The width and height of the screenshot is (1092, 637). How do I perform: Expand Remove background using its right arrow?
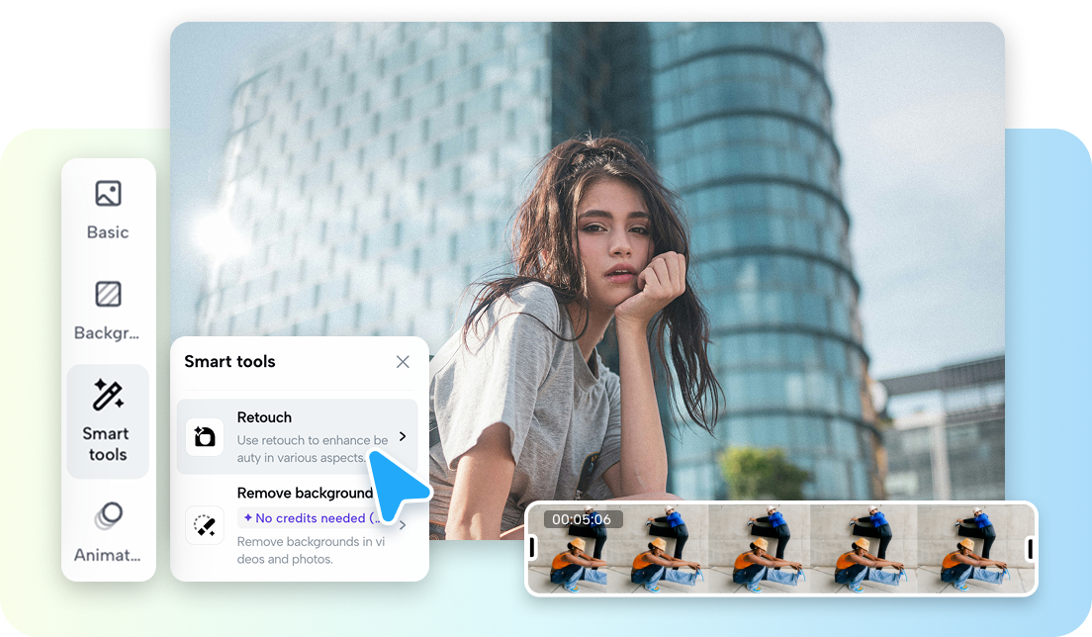pos(402,526)
